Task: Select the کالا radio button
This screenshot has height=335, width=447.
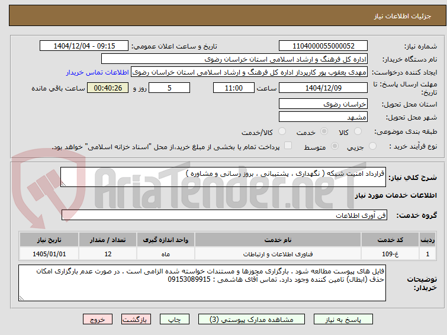Action: 358,131
